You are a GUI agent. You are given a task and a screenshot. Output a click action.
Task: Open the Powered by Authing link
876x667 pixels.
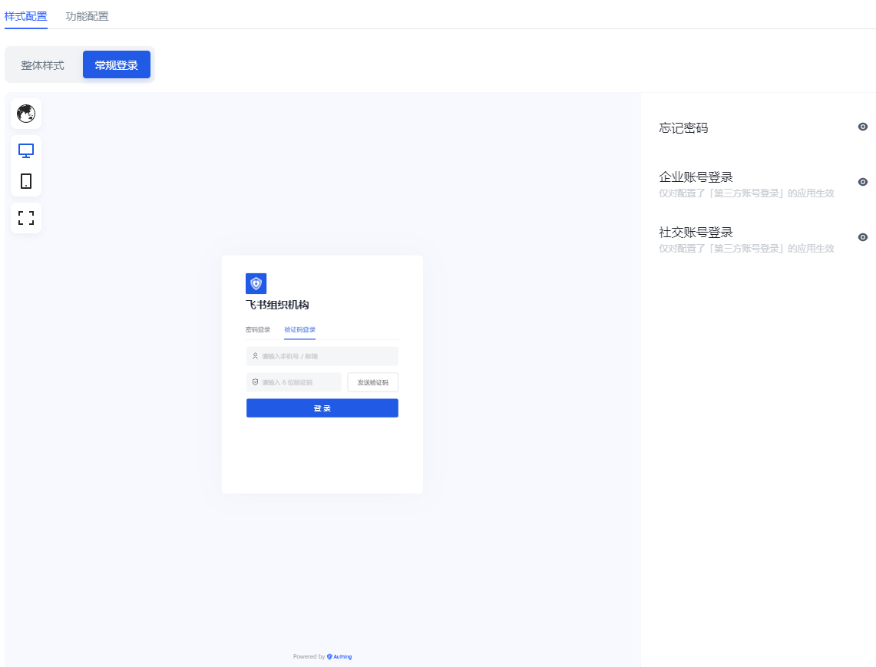point(322,657)
